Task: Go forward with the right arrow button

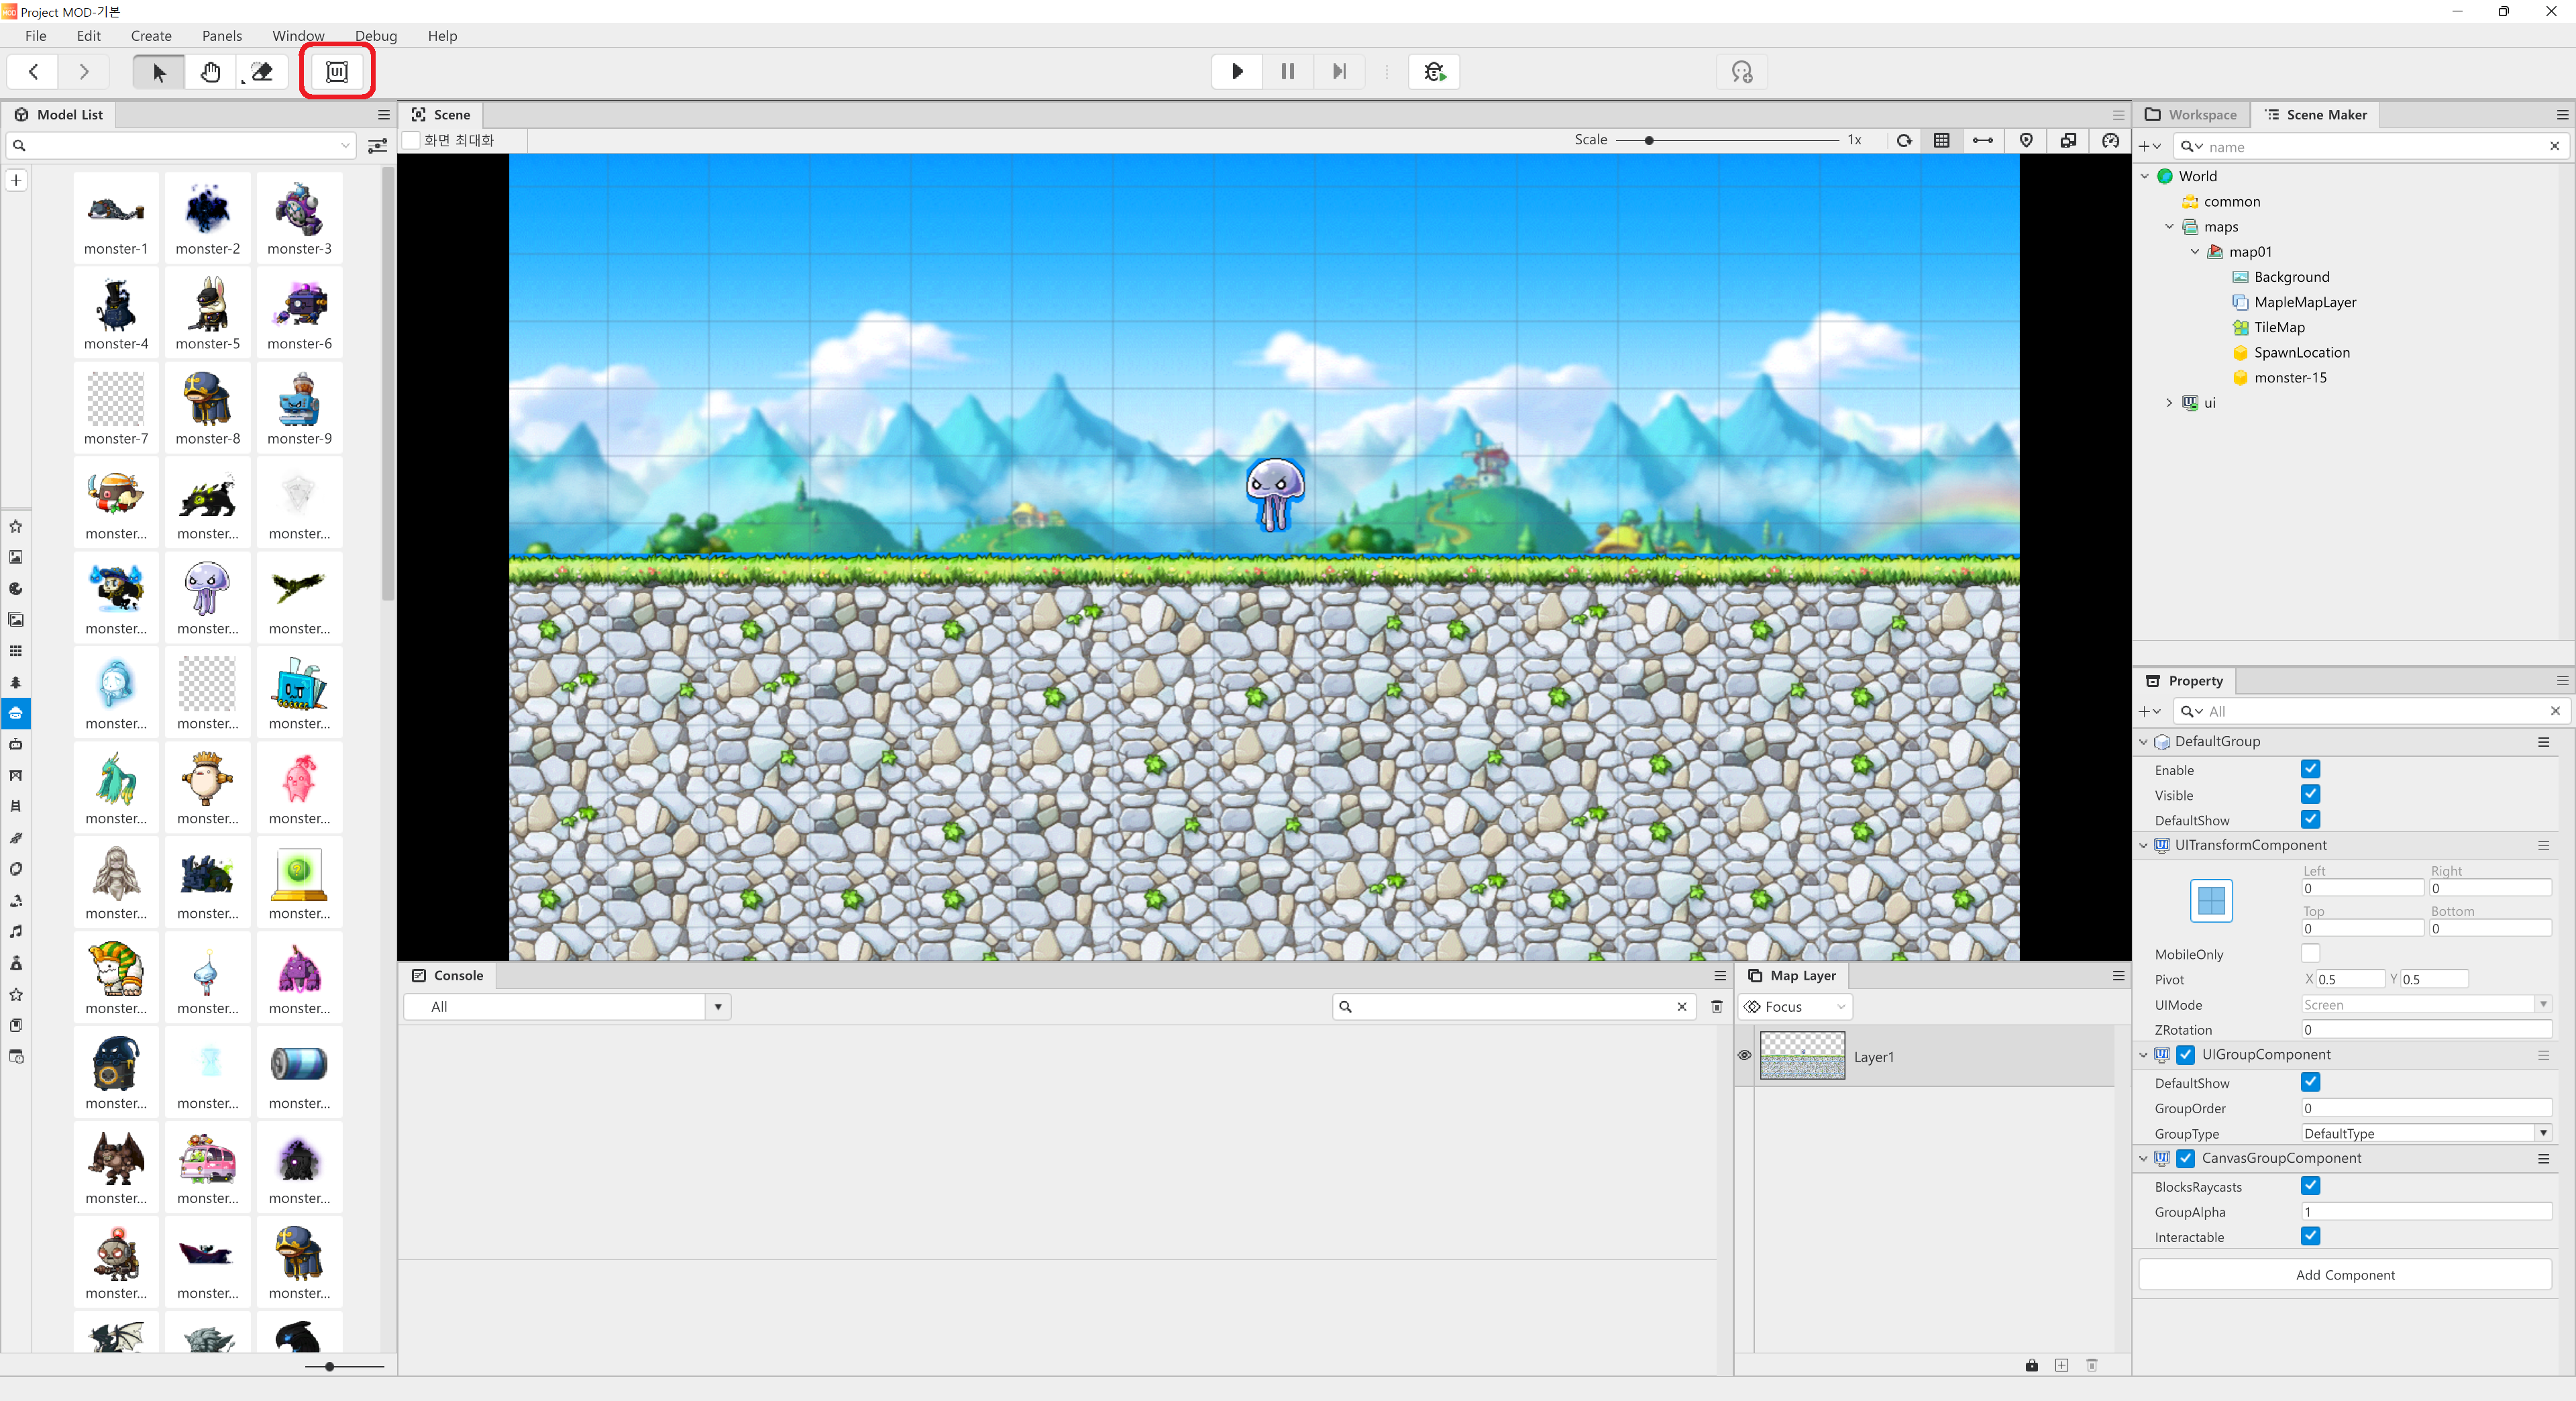Action: 84,71
